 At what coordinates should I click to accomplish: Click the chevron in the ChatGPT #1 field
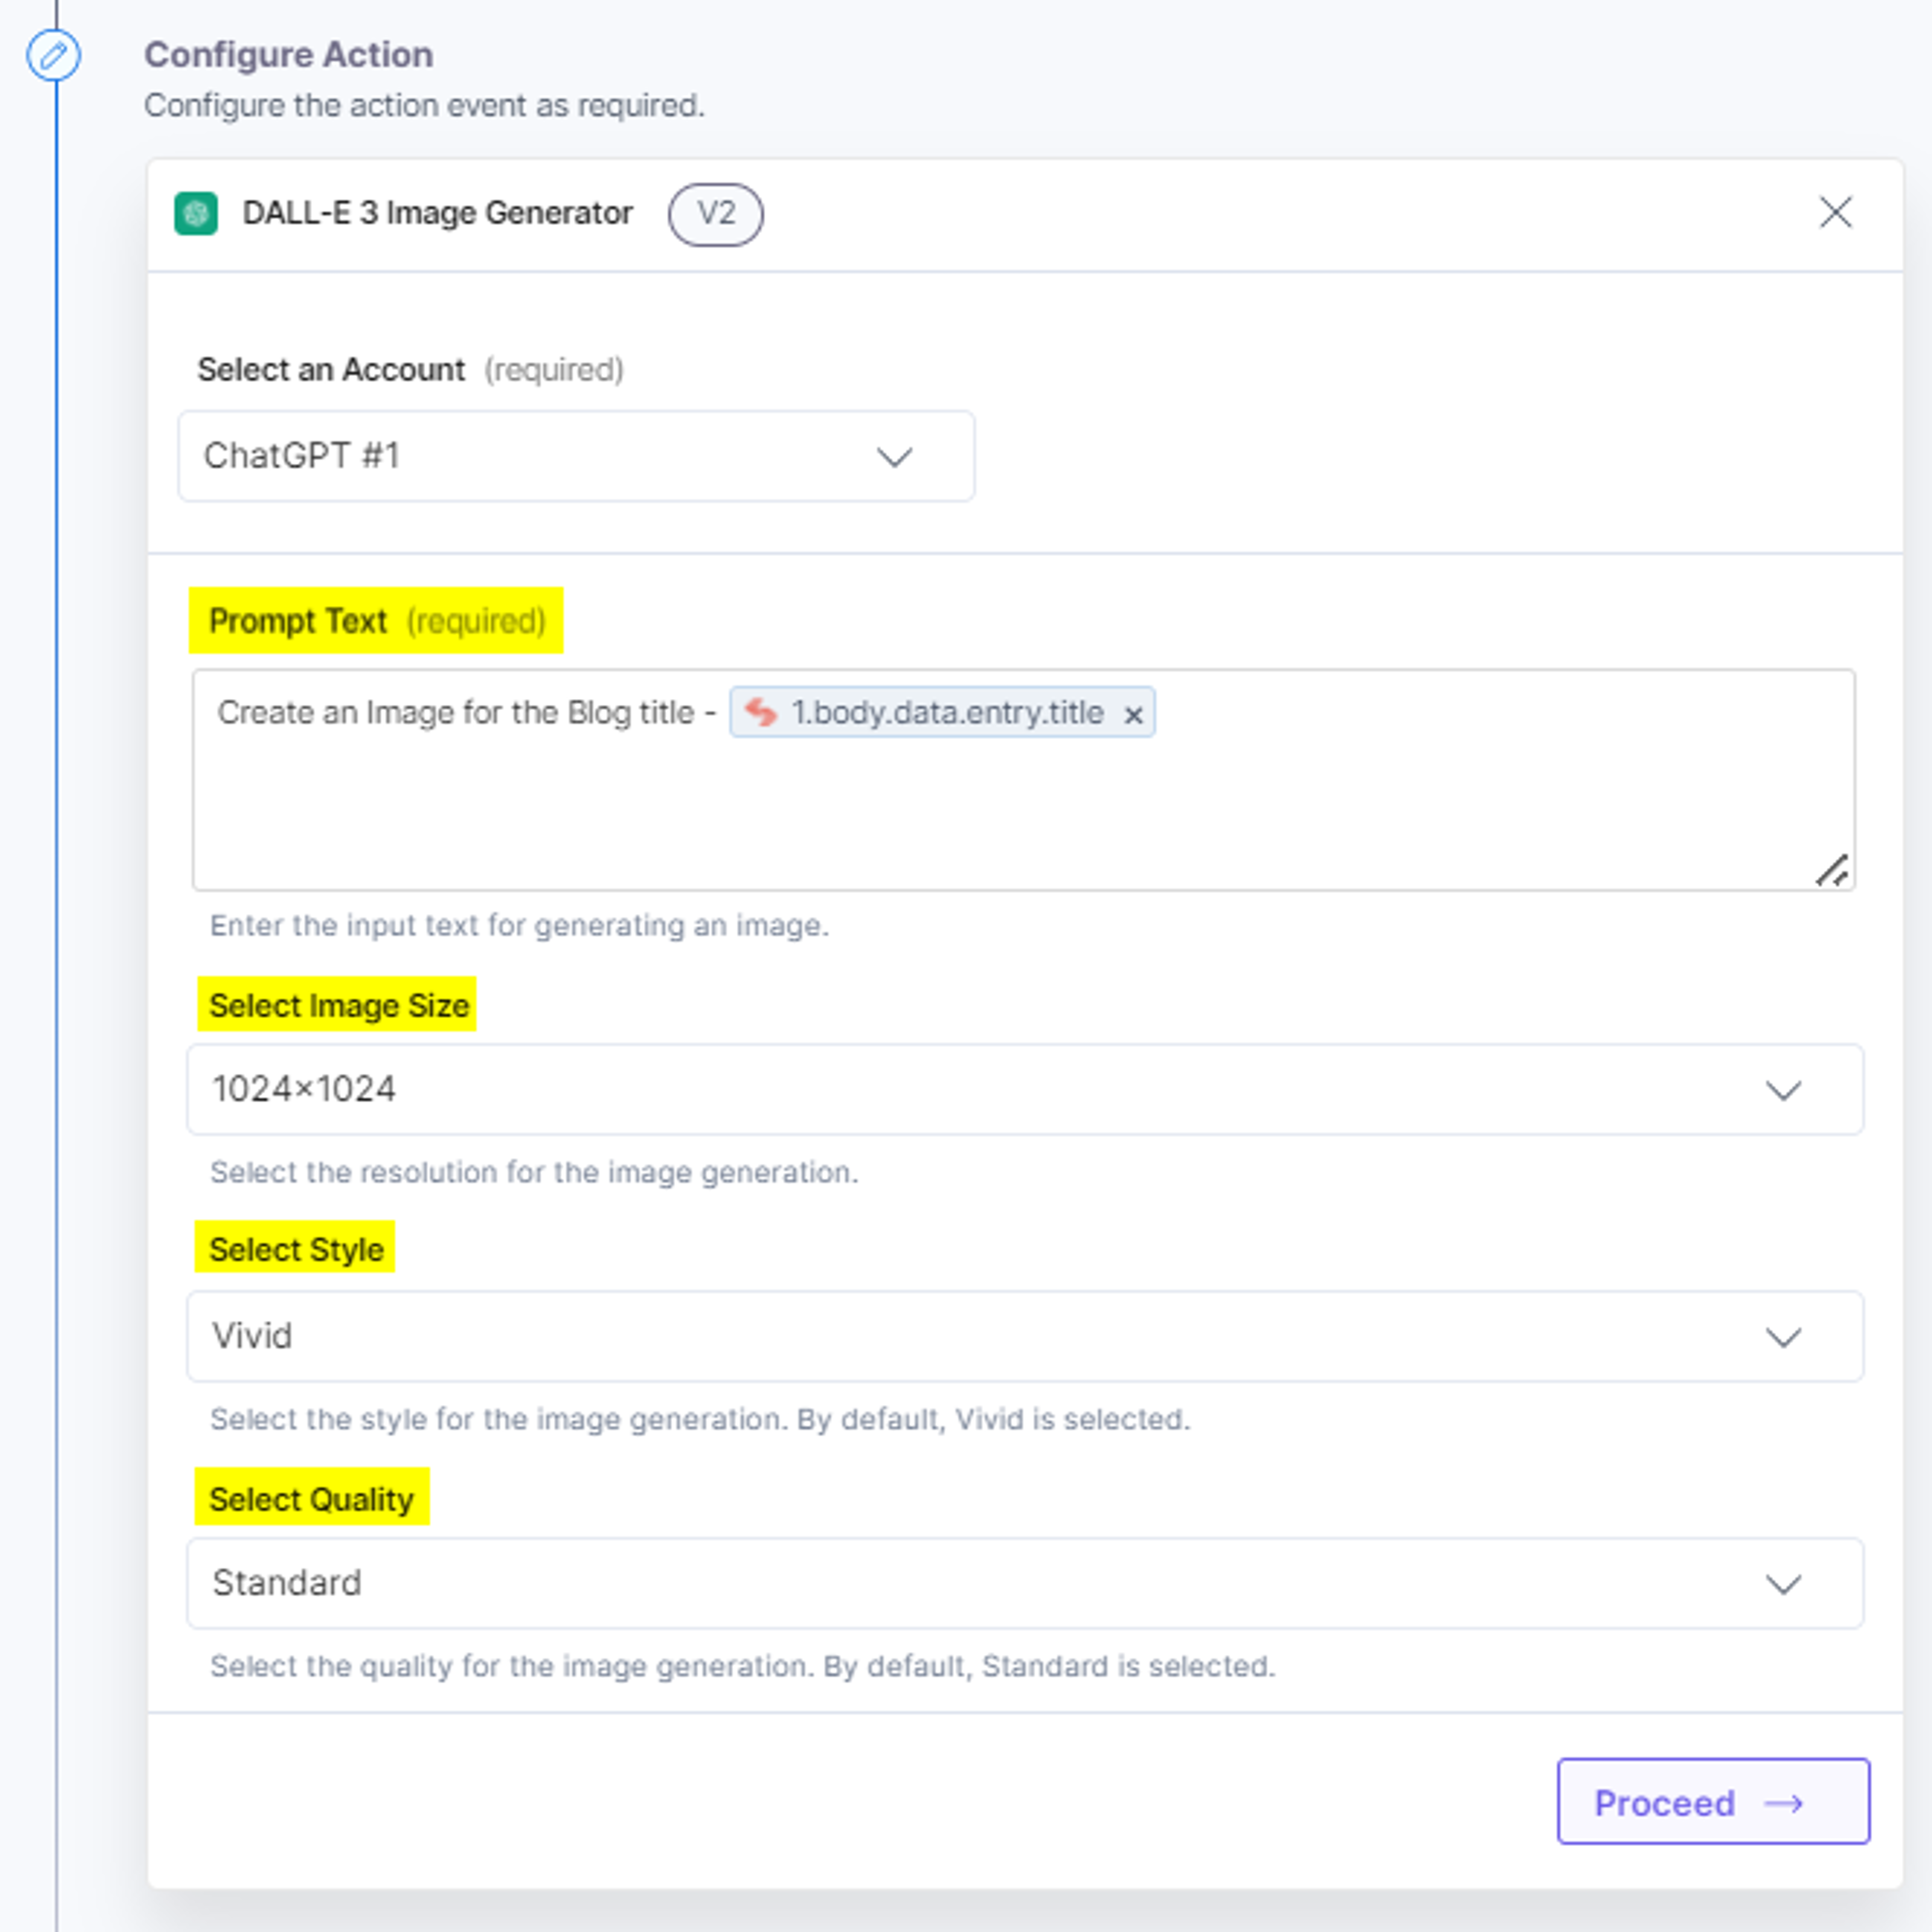pyautogui.click(x=894, y=457)
